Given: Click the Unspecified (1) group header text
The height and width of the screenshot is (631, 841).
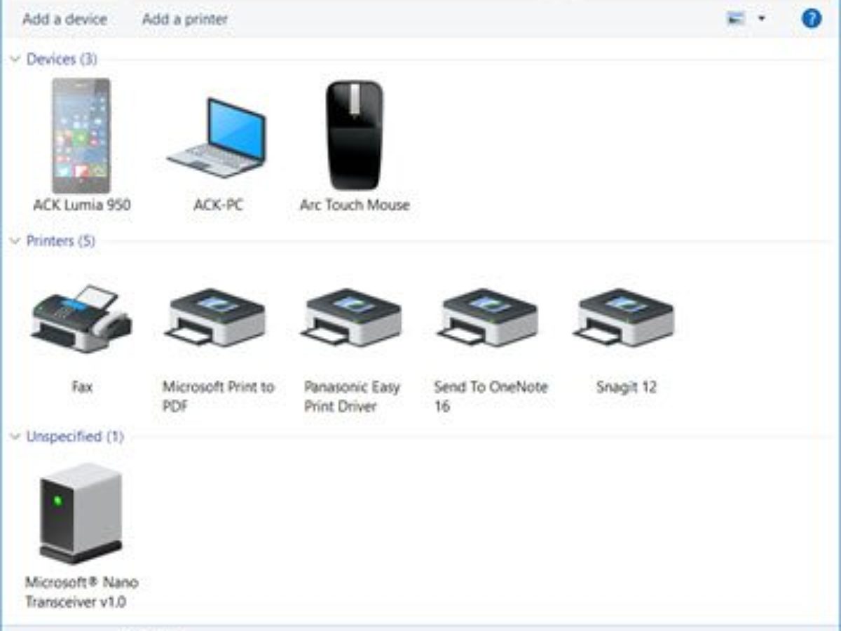Looking at the screenshot, I should coord(75,437).
